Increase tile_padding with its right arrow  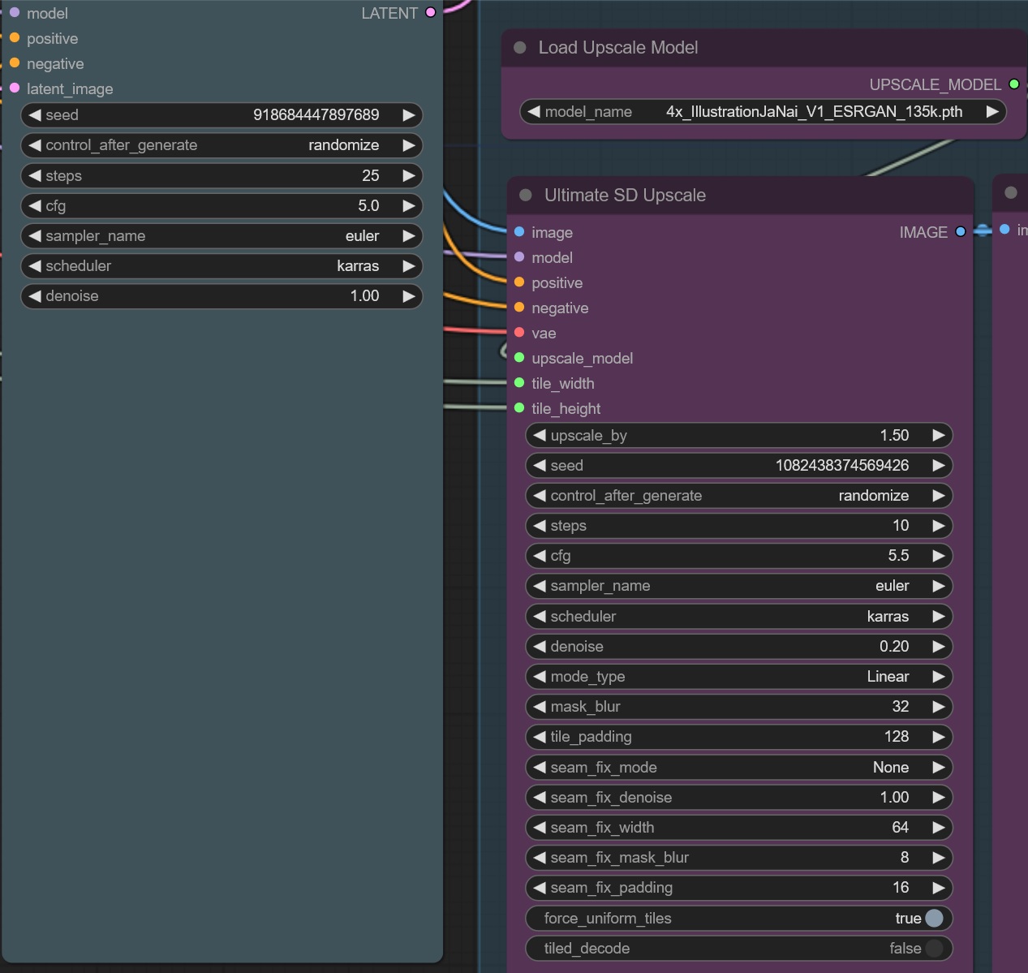[939, 737]
